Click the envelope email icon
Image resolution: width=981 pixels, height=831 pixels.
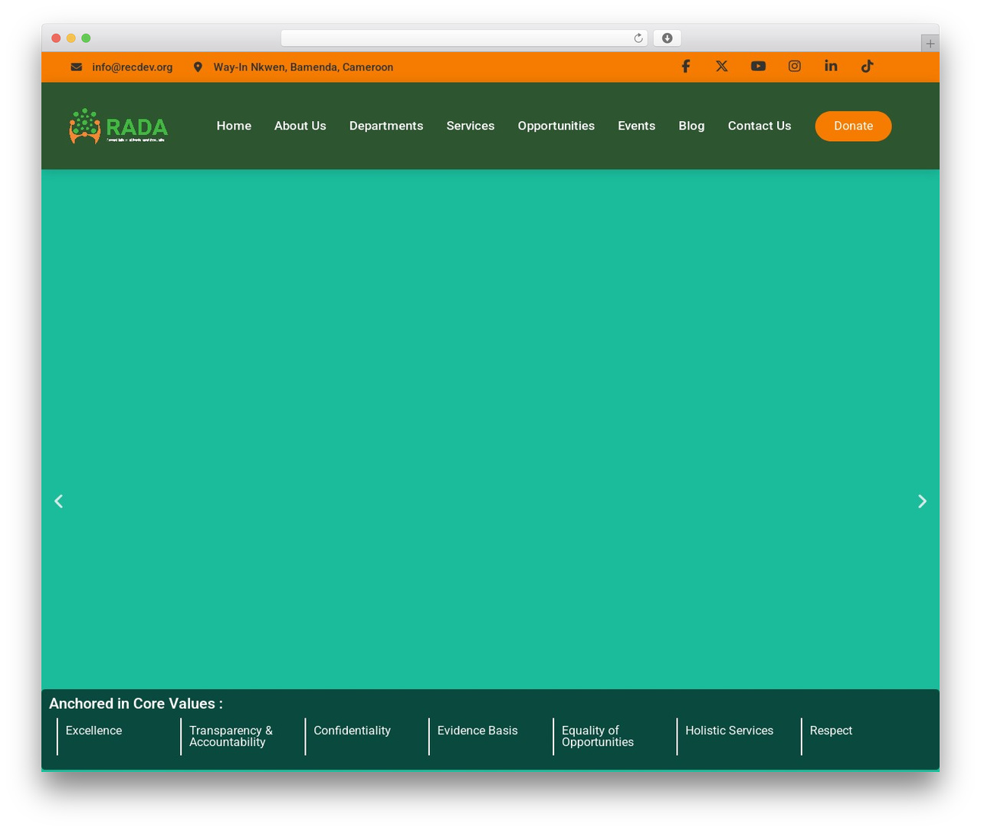77,67
